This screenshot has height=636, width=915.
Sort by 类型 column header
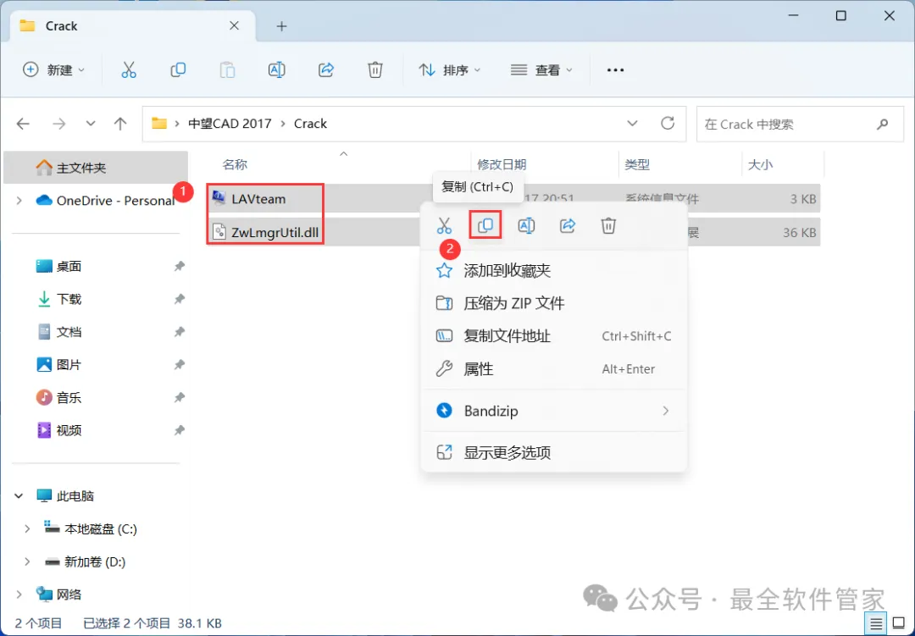636,164
